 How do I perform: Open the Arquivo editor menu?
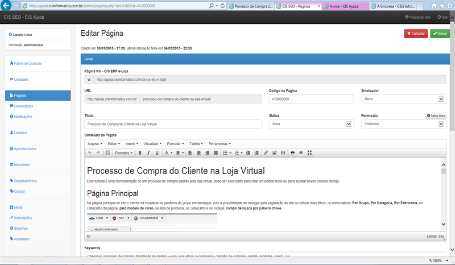(95, 144)
